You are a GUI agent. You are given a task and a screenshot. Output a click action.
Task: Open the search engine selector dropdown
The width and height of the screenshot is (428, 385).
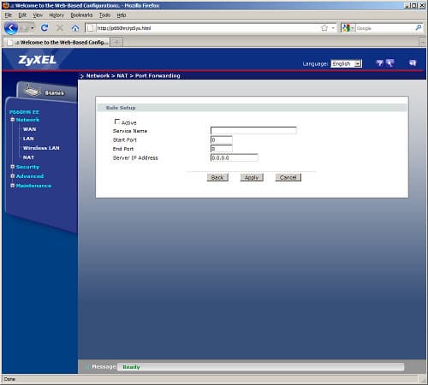point(353,28)
